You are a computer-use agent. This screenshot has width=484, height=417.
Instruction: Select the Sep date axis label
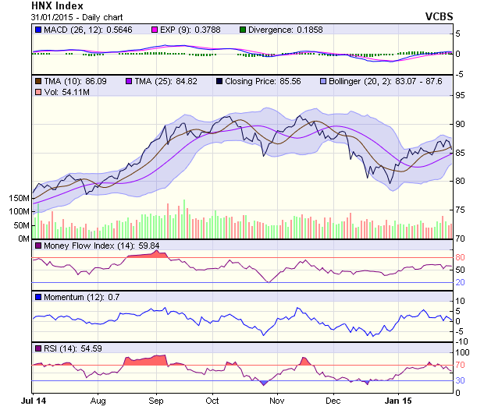pos(155,400)
